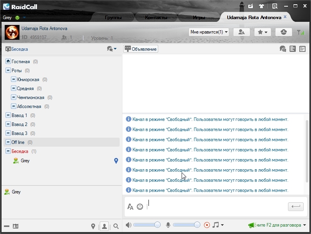Click the ID 4959107 text
311x234 pixels.
coord(34,37)
